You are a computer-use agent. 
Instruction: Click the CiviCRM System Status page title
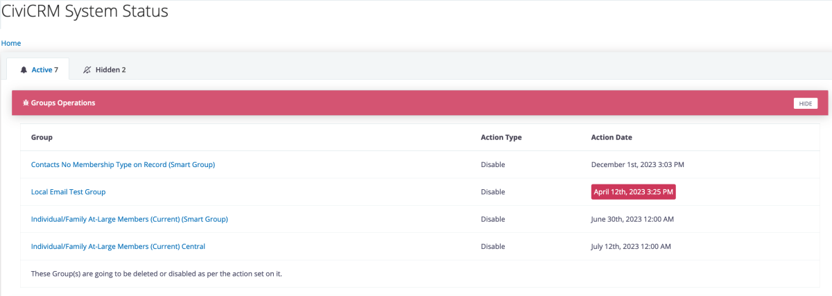tap(85, 11)
